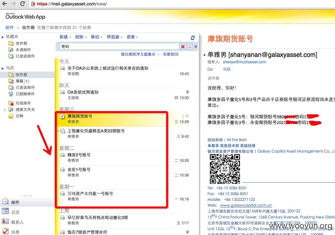335x235 pixels.
Task: Open the 移动 dropdown menu
Action: [96, 37]
